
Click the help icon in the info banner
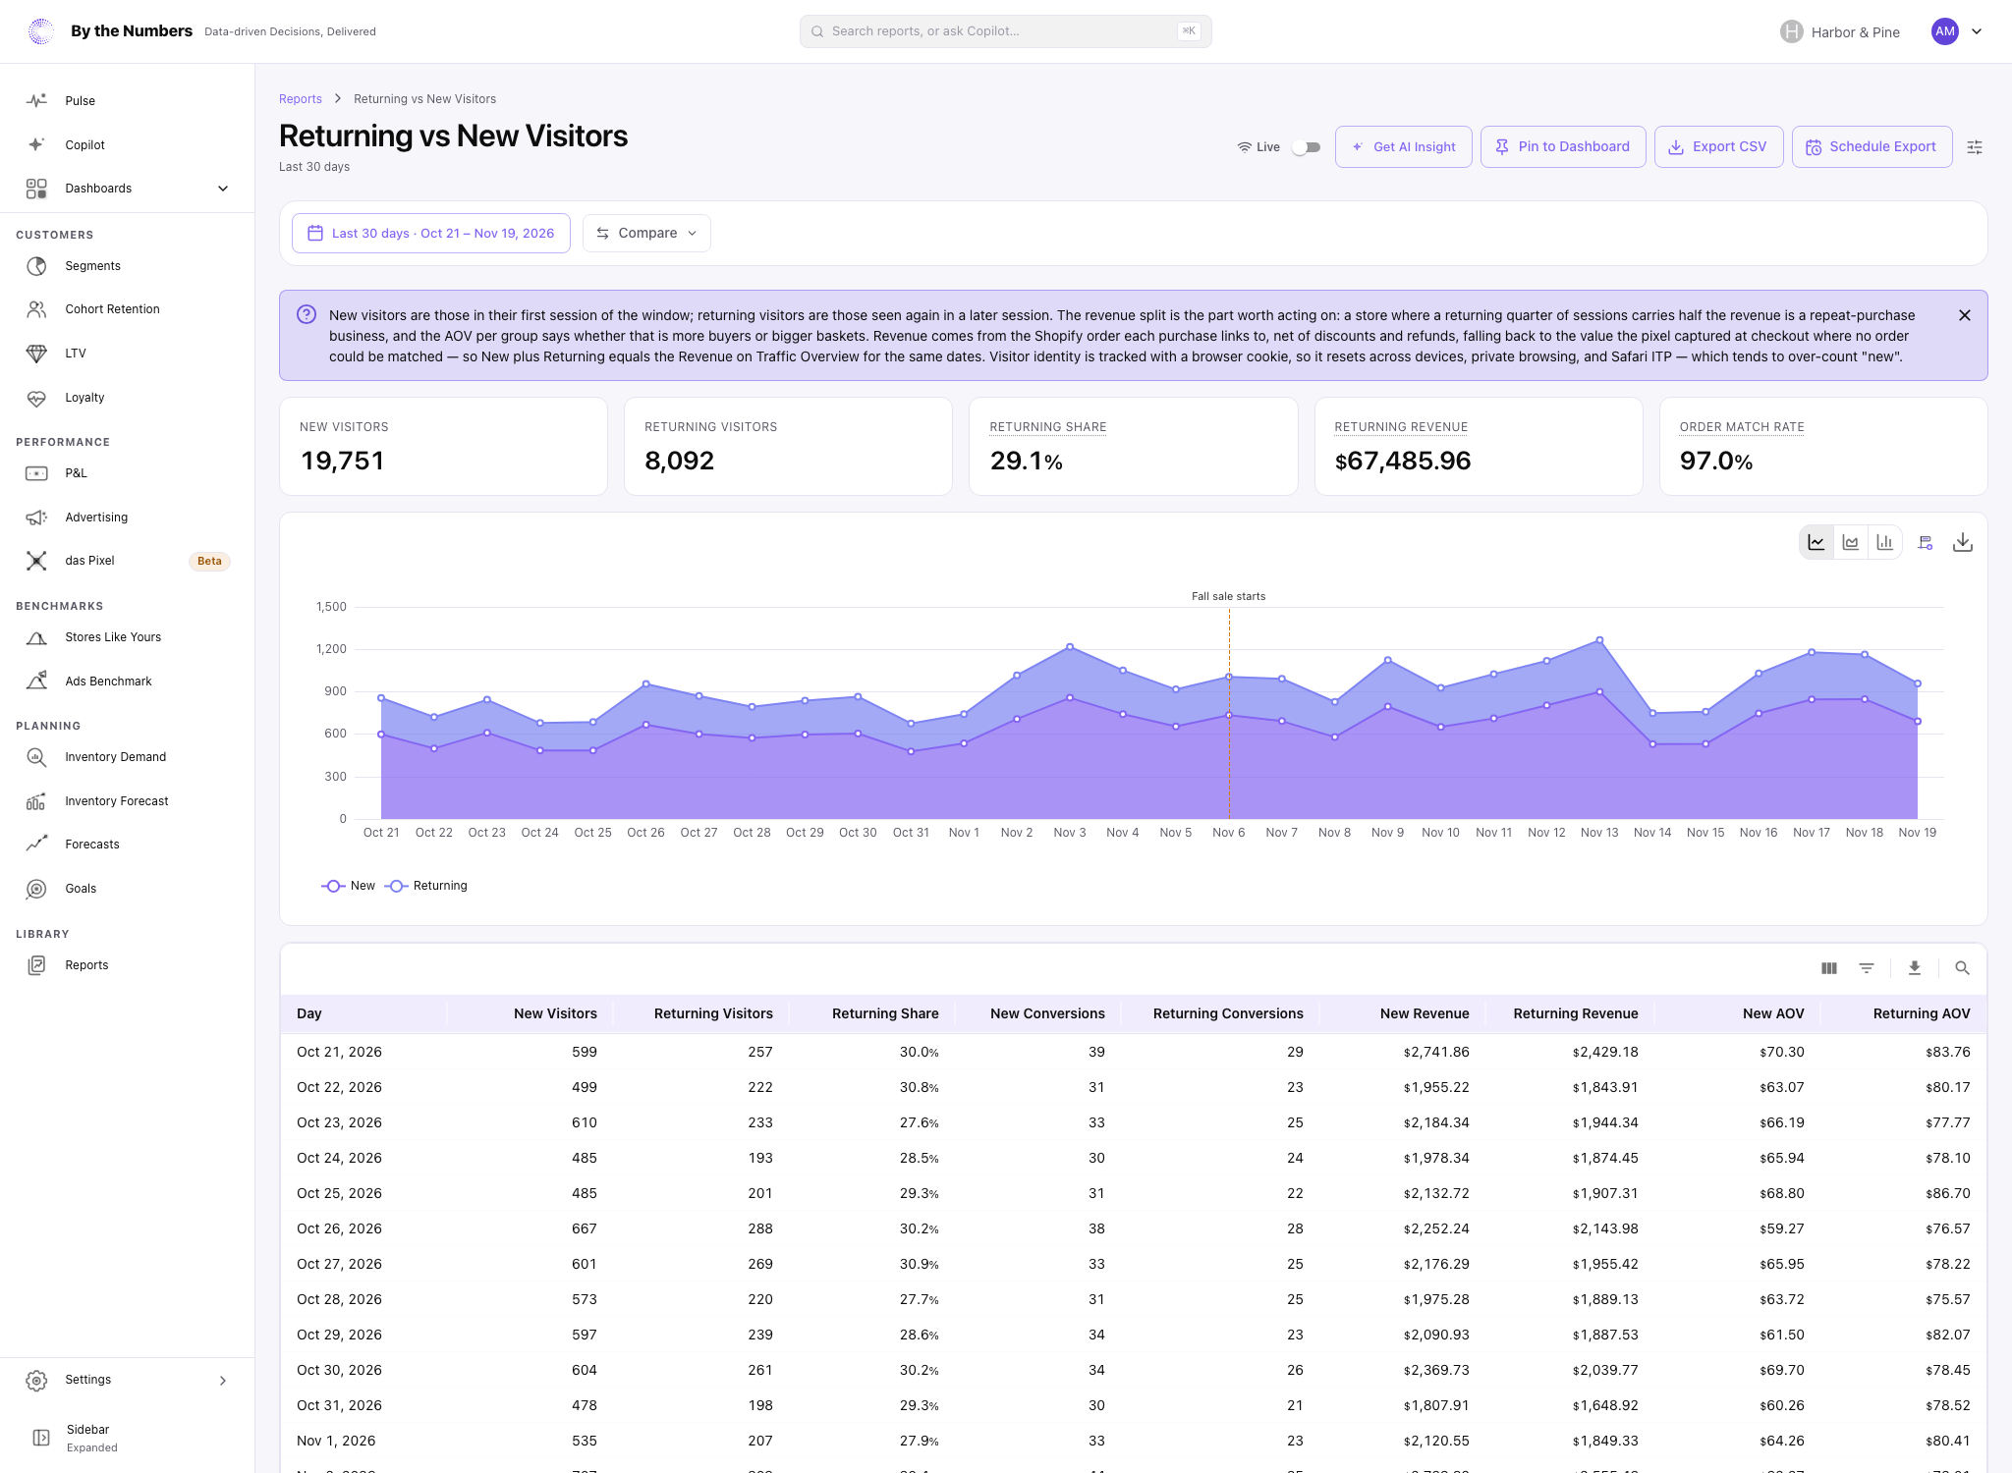(x=307, y=314)
